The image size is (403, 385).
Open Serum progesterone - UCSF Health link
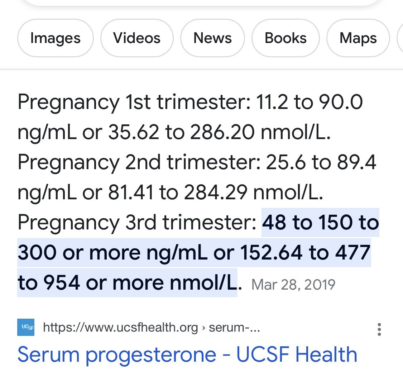point(187,355)
